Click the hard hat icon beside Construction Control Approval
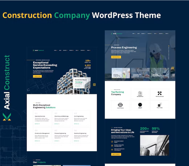Image resolution: width=189 pixels, height=166 pixels. click(x=112, y=149)
